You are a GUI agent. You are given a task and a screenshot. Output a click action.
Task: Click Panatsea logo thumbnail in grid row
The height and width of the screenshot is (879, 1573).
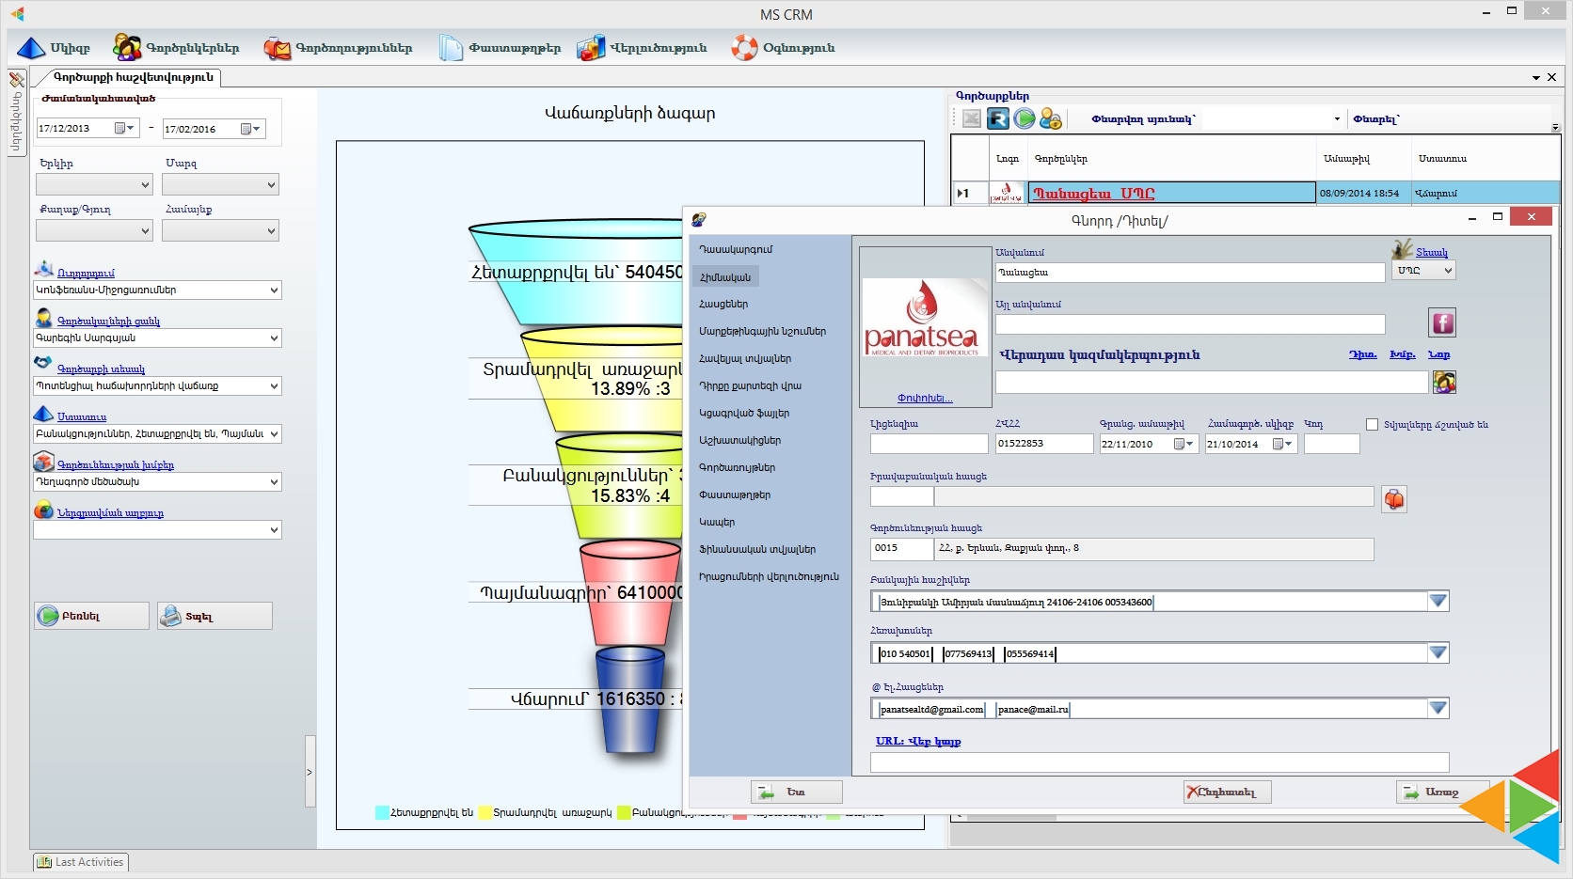1007,193
